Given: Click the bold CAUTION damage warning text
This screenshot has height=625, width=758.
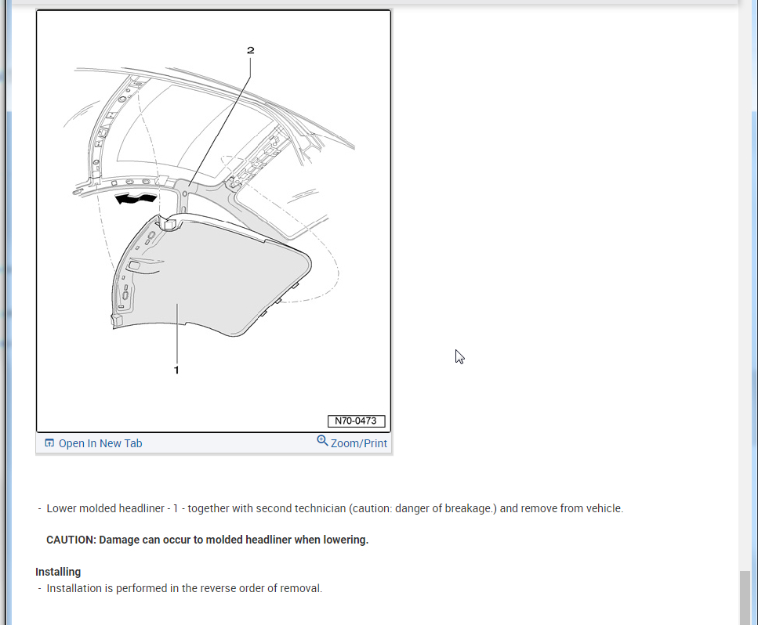Looking at the screenshot, I should 208,540.
